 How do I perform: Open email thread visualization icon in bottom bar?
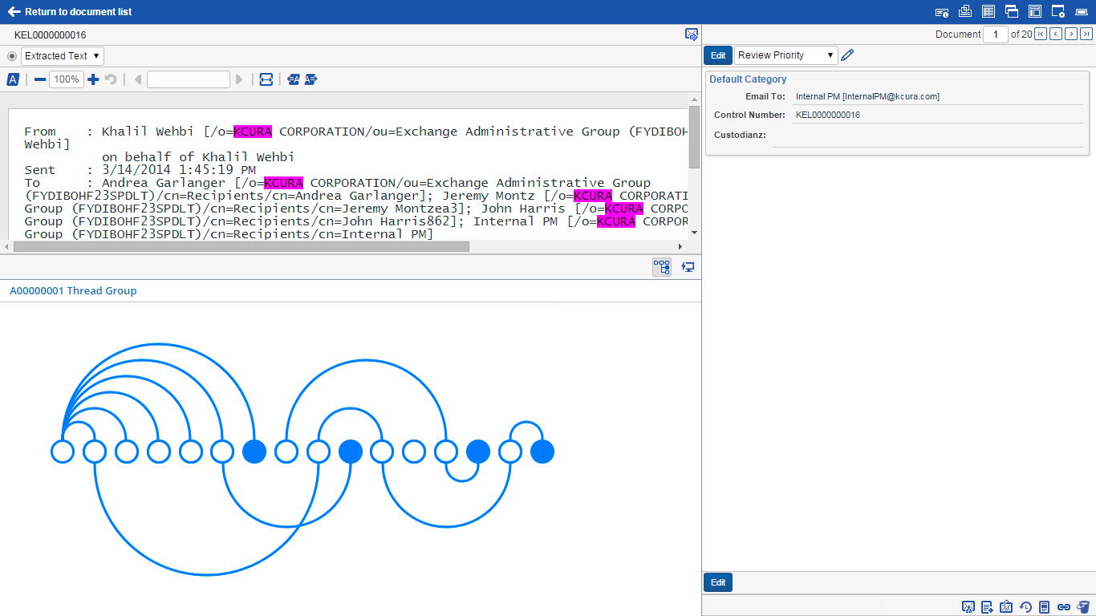(968, 607)
